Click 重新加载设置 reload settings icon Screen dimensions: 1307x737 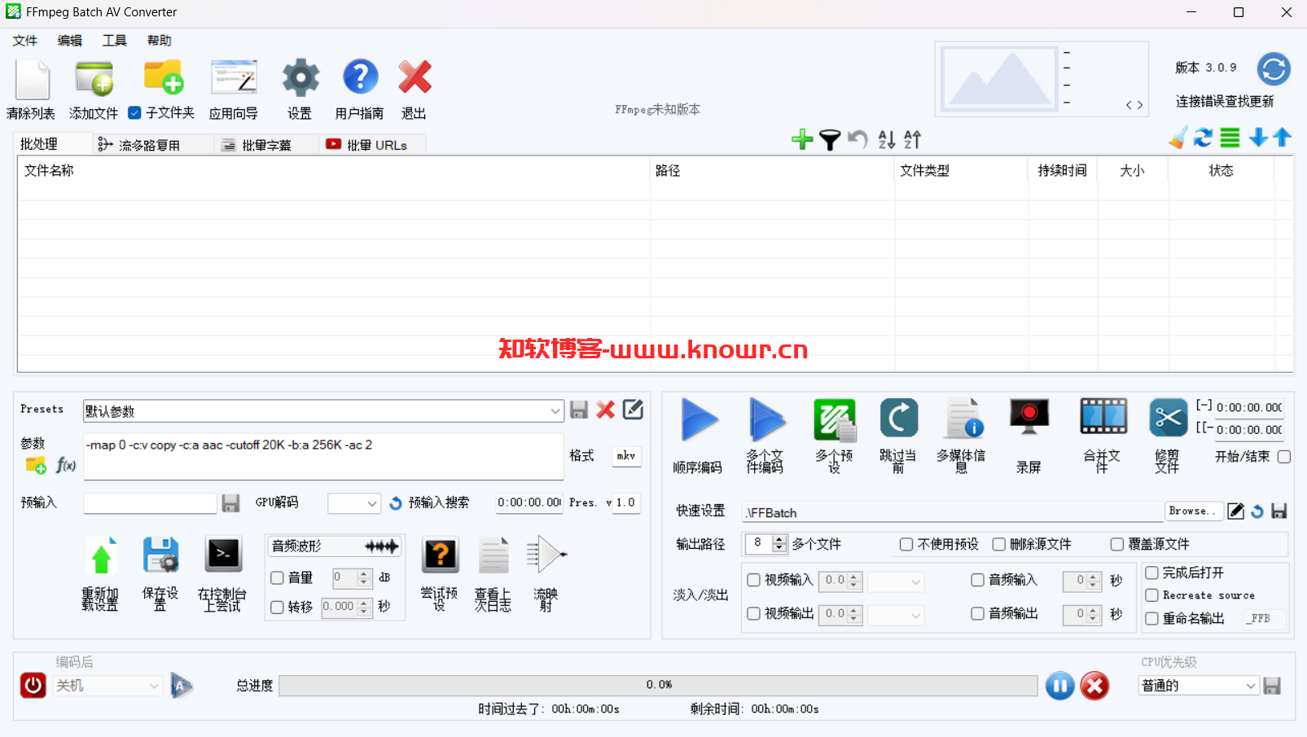pyautogui.click(x=101, y=556)
